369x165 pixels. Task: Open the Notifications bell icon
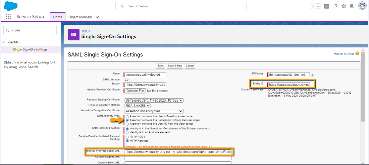coord(352,6)
